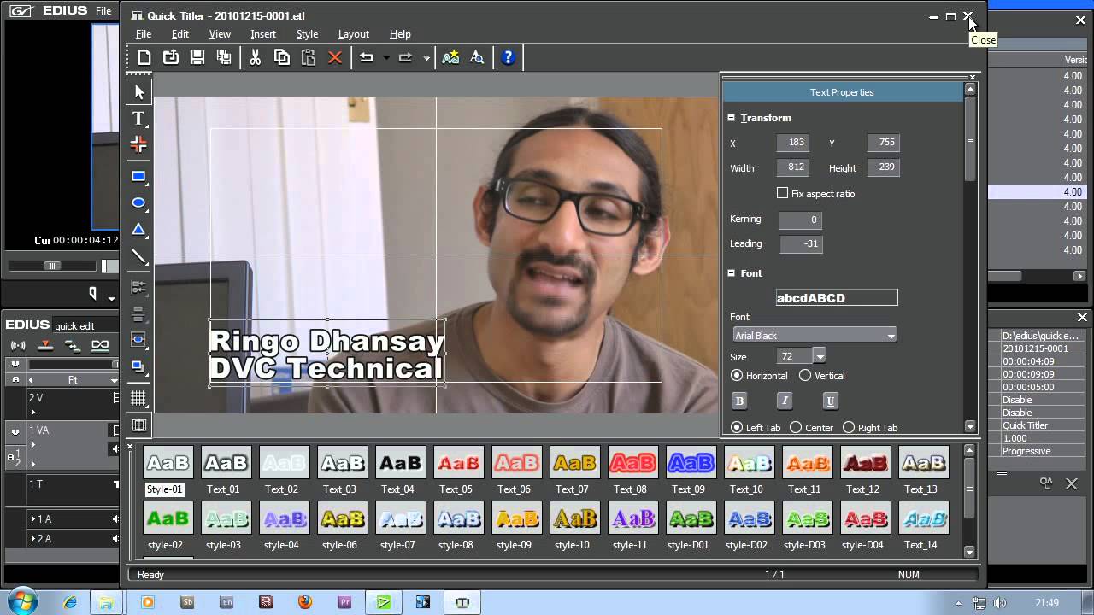Screen dimensions: 1094x615
Task: Open the Edit menu in Quick Titler
Action: click(180, 34)
